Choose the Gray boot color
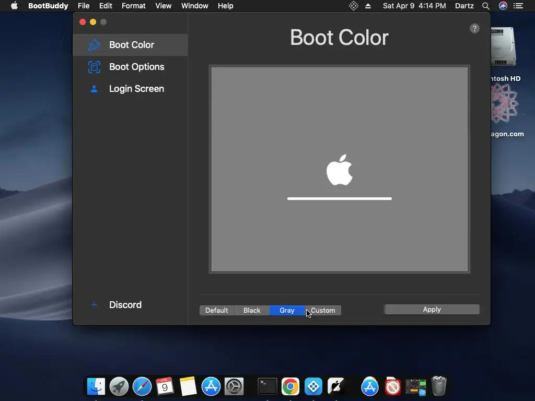 coord(287,310)
